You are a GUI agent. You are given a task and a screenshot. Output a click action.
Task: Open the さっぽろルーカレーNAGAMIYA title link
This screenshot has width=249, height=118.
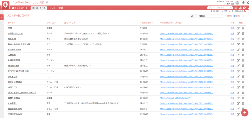(x=22, y=92)
